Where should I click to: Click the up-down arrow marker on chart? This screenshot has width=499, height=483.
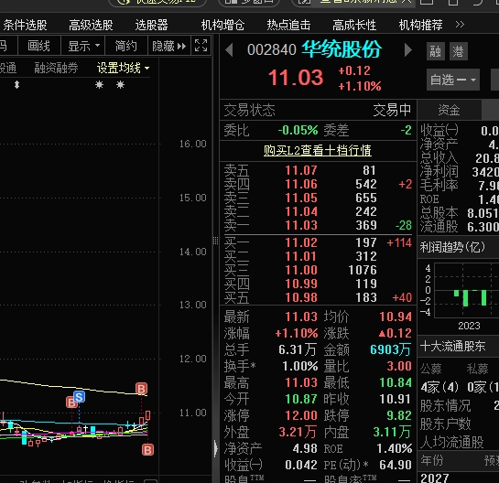[16, 84]
